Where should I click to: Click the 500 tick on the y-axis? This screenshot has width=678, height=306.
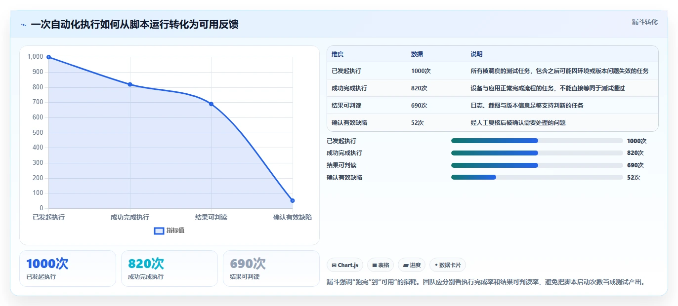[38, 133]
